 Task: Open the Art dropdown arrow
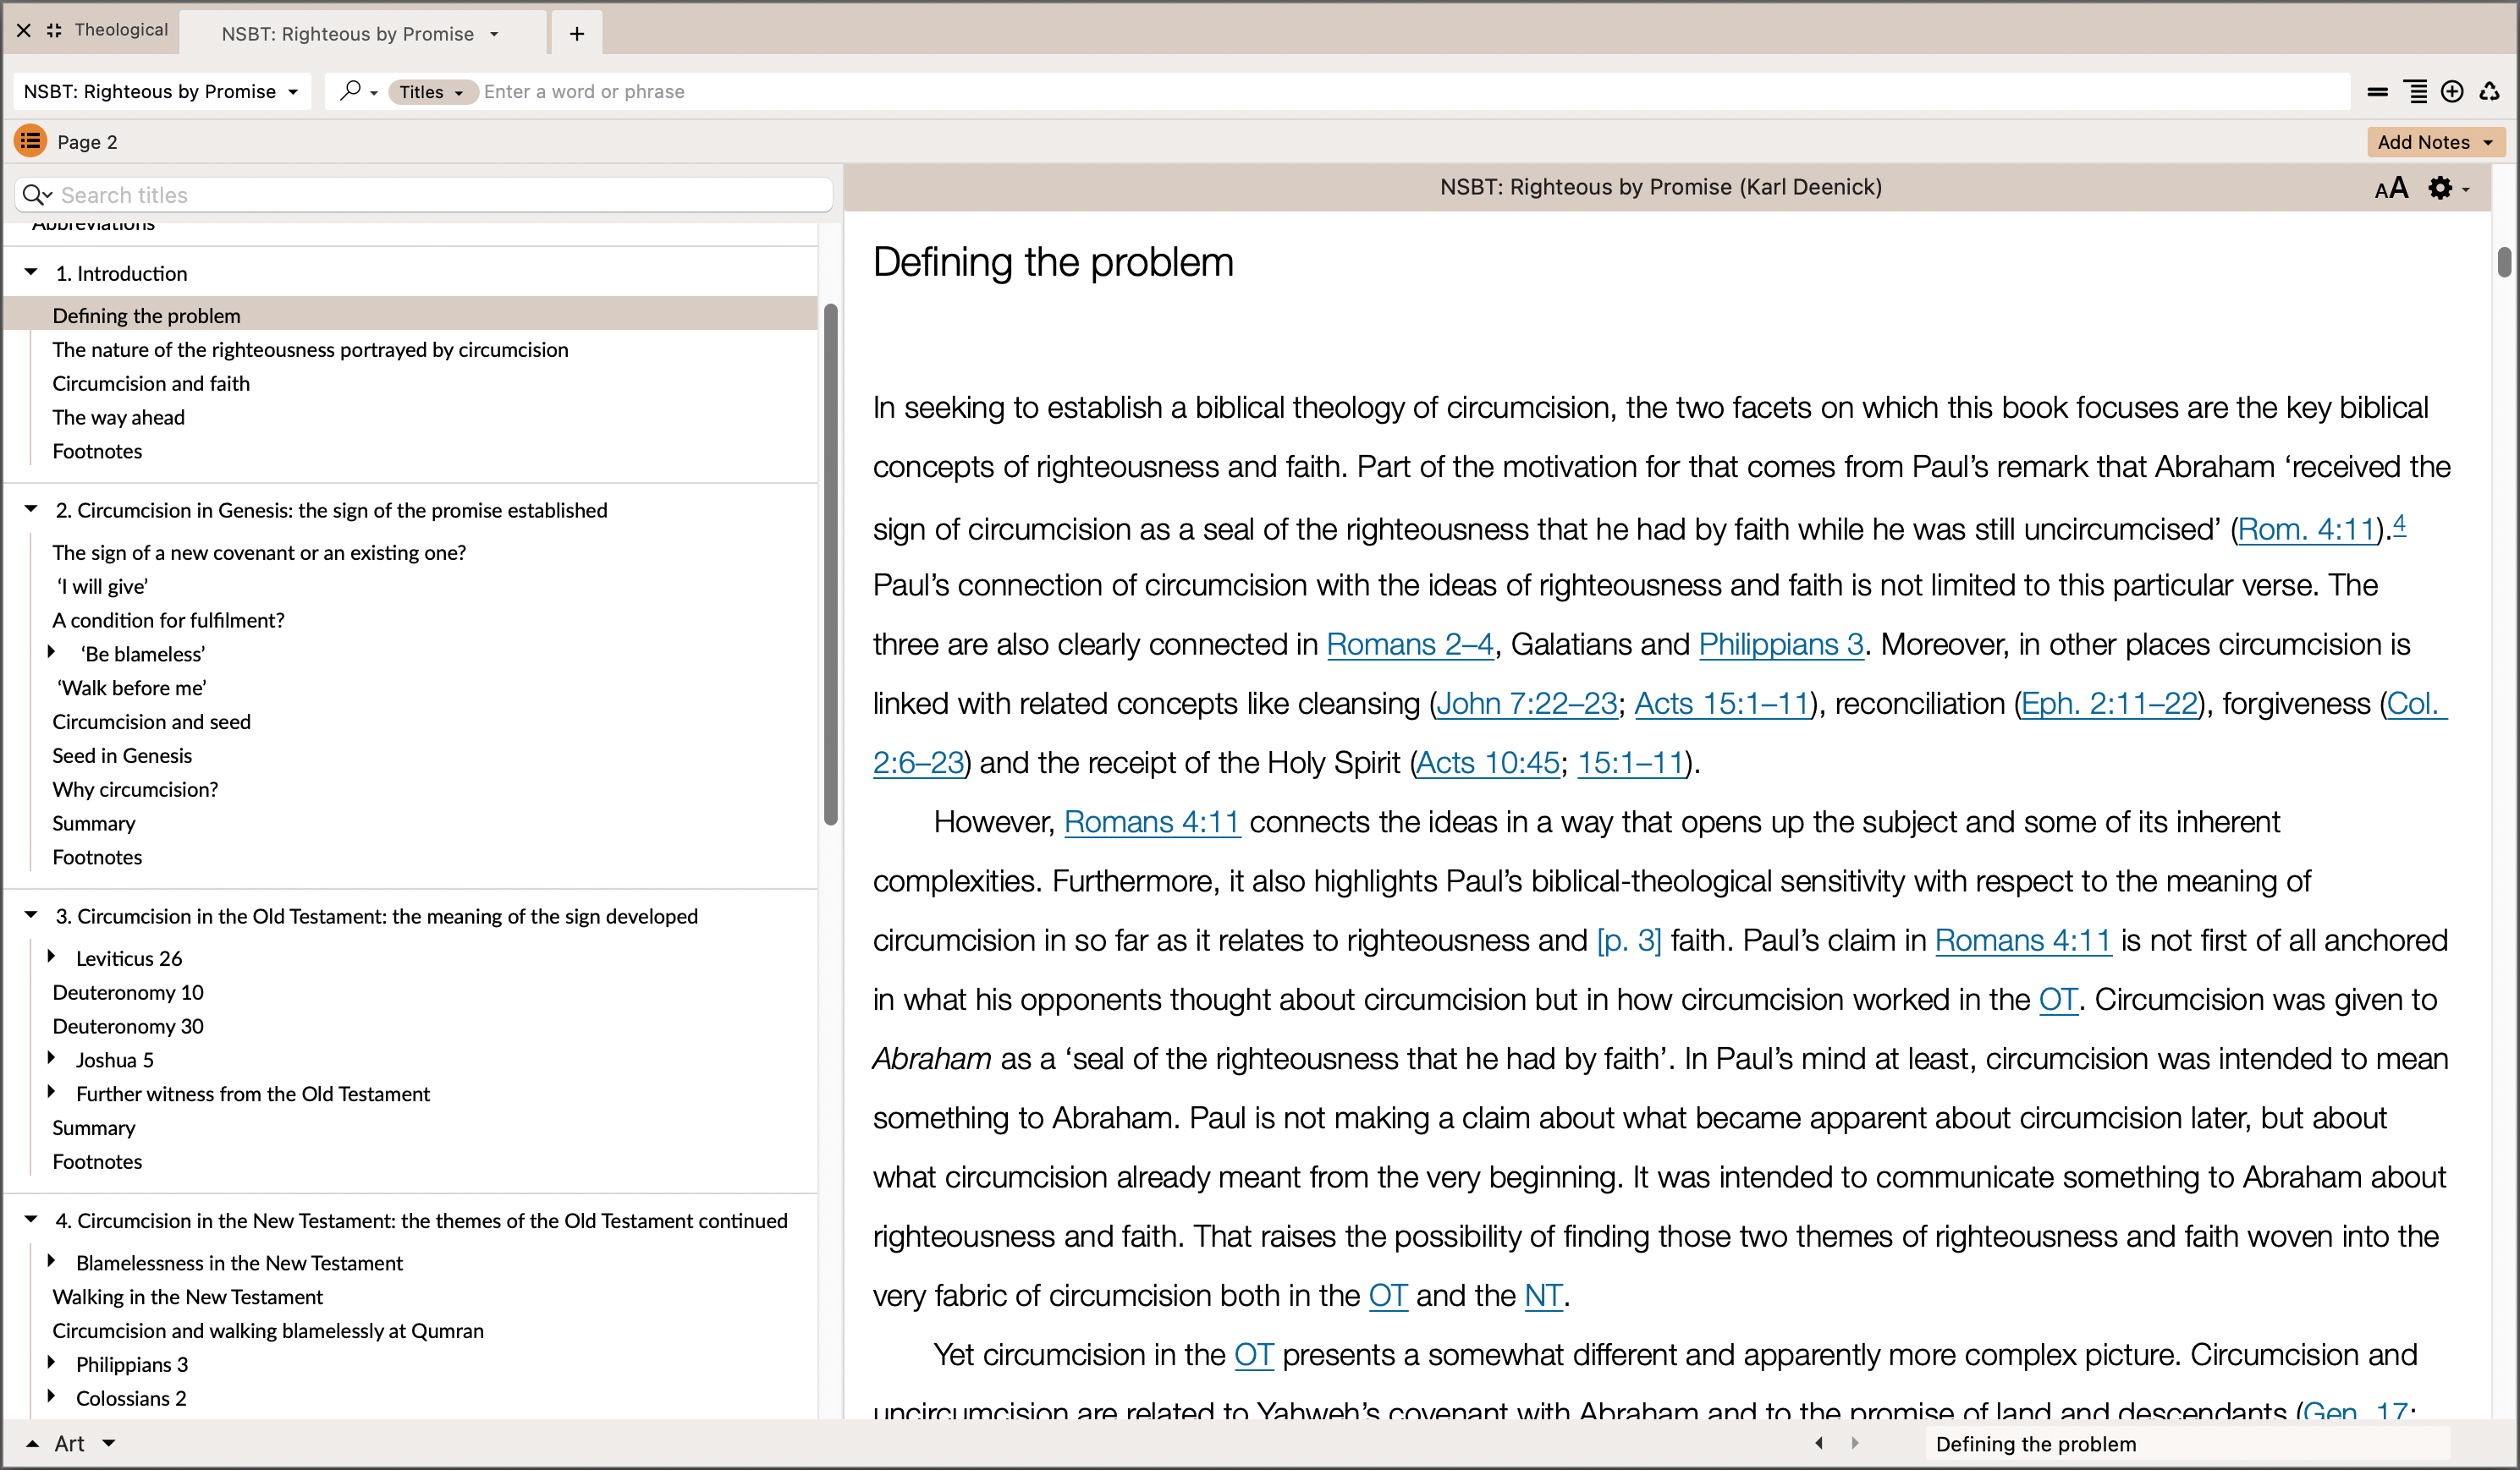click(109, 1443)
